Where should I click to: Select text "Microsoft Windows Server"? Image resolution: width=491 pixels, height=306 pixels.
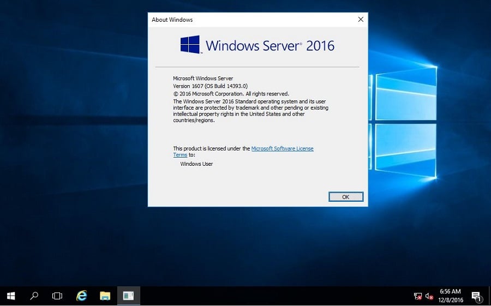coord(203,79)
